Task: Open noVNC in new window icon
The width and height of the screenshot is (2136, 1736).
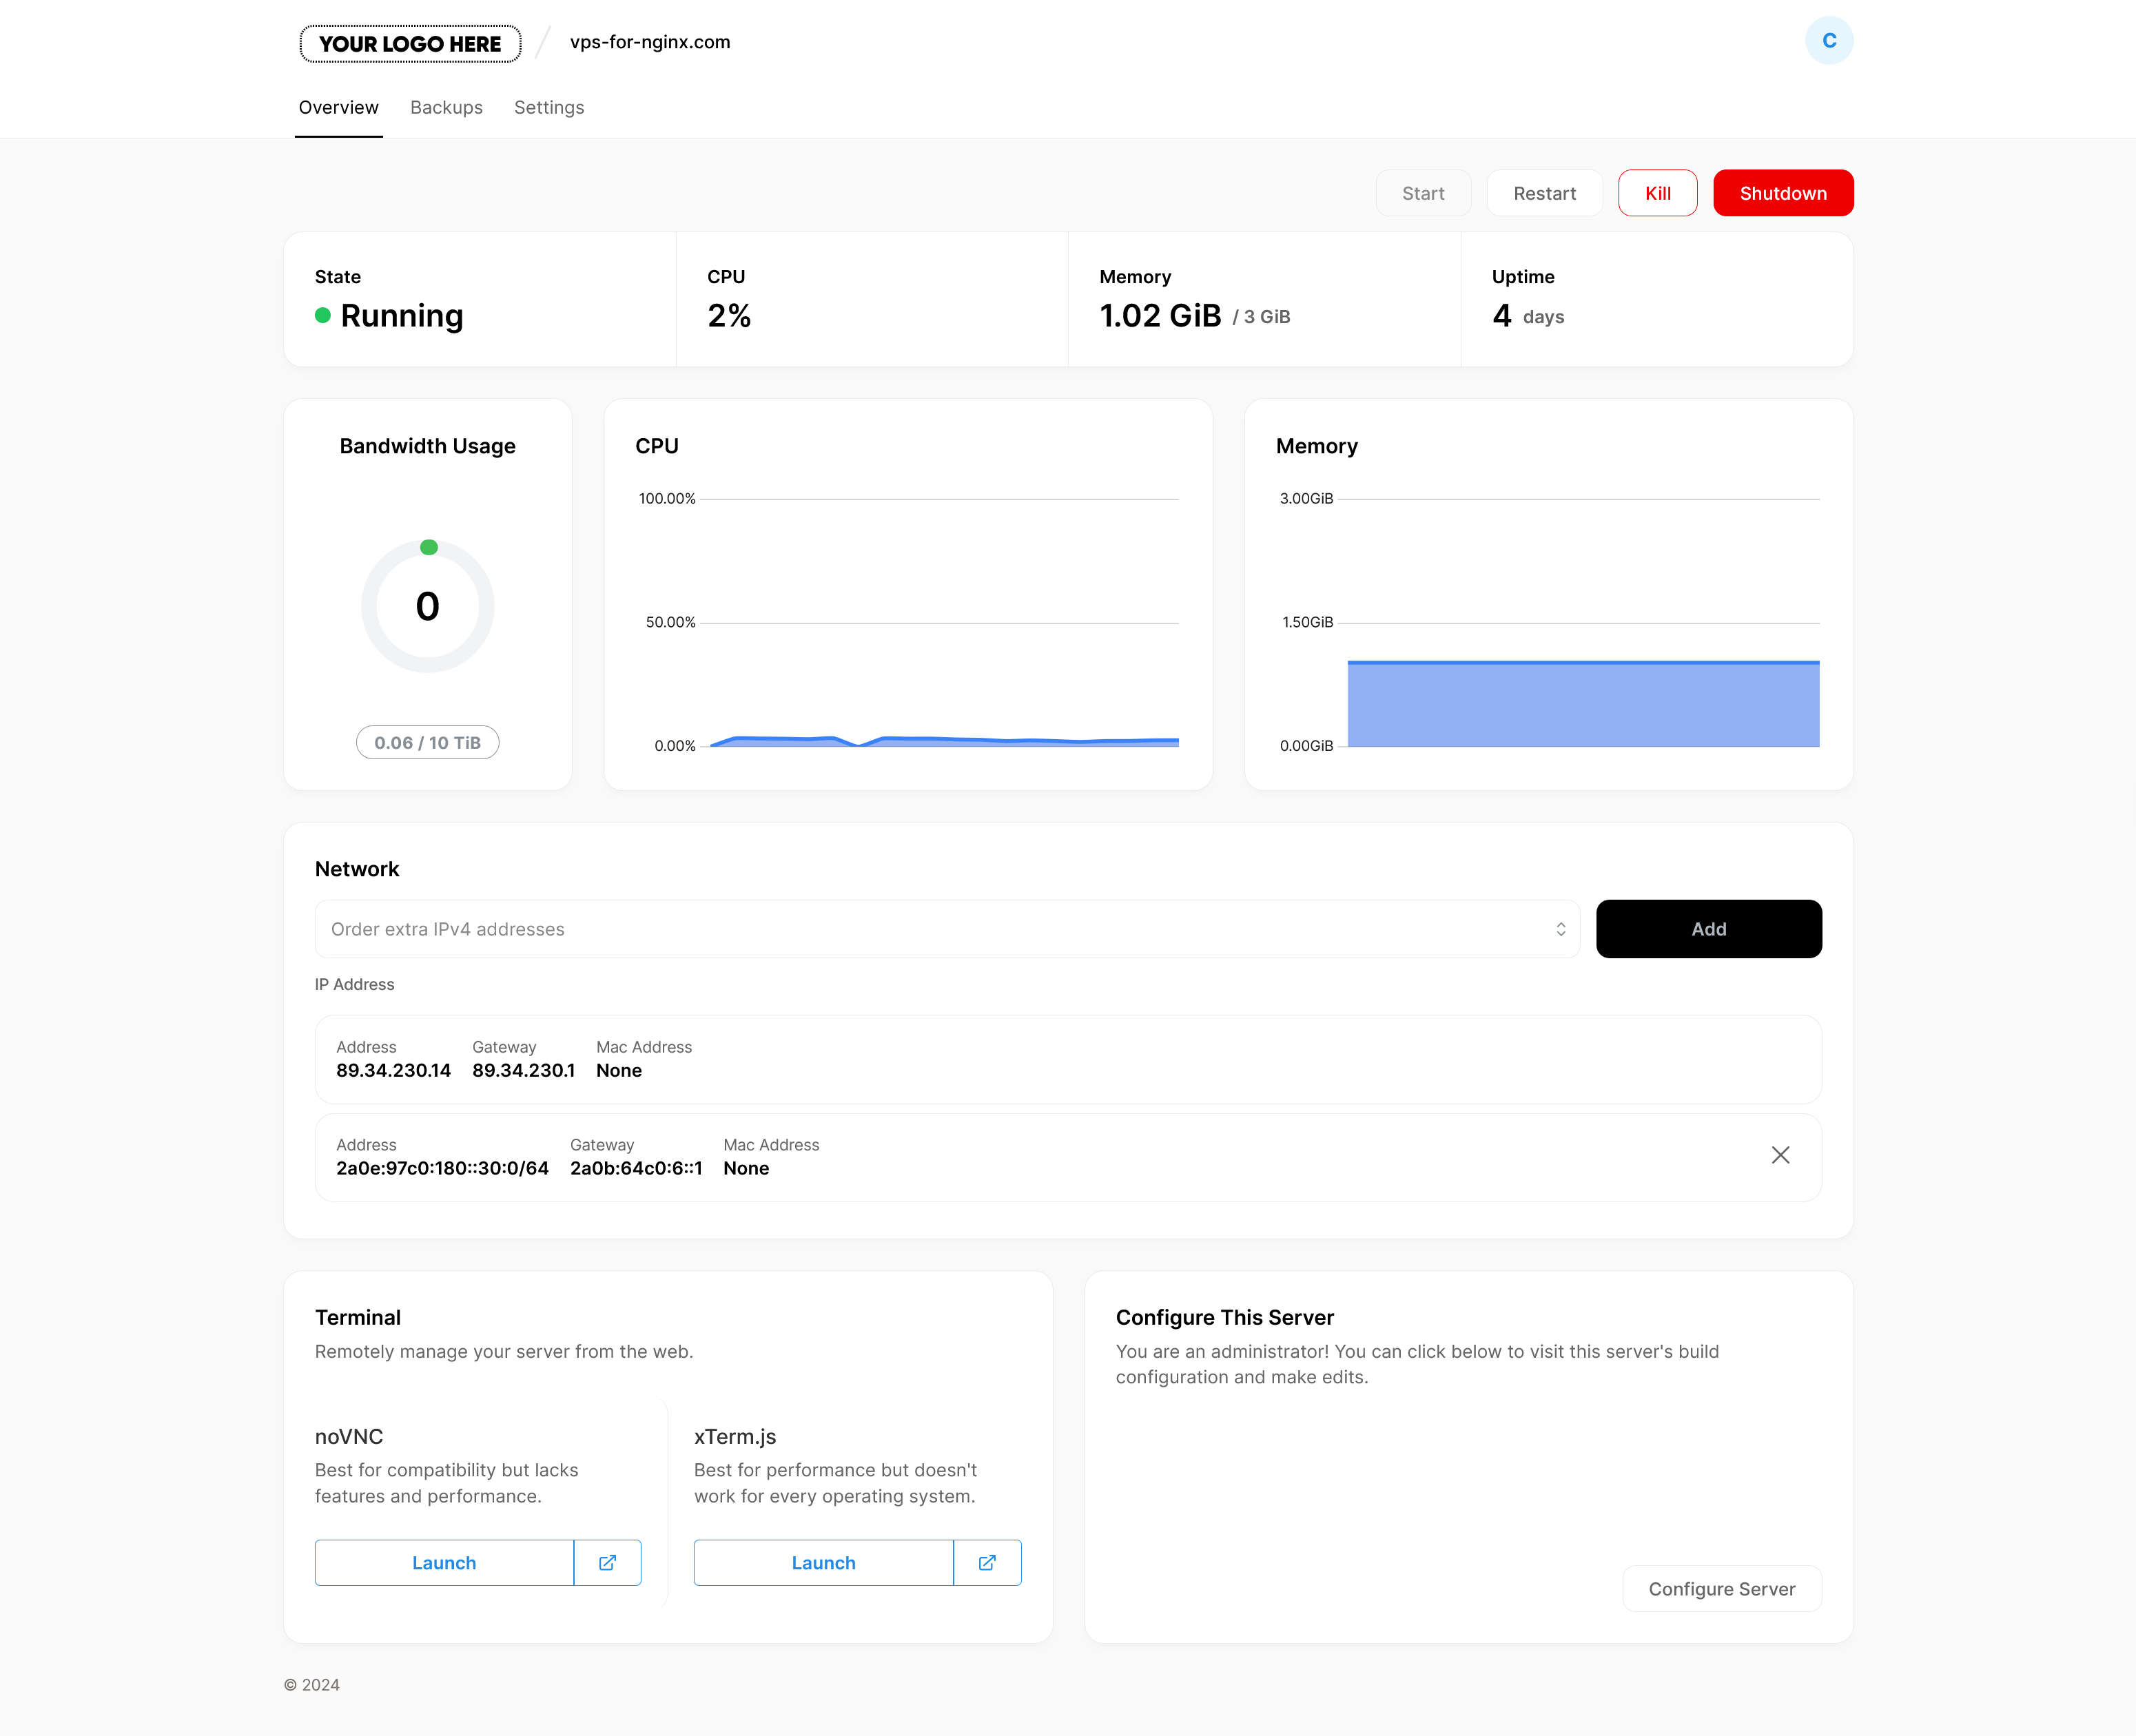Action: pyautogui.click(x=607, y=1562)
